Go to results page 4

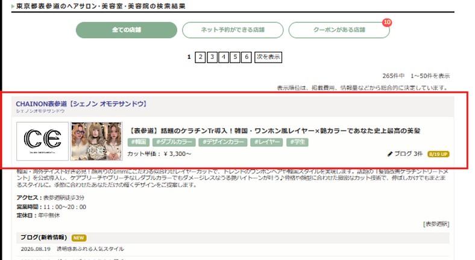[x=224, y=57]
